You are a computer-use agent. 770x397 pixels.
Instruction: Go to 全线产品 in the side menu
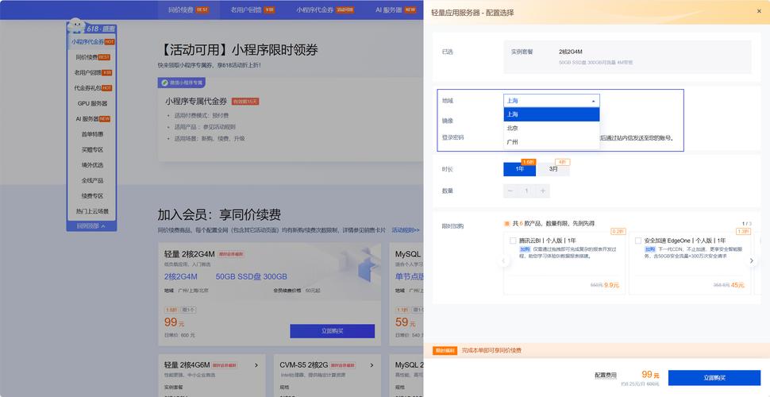coord(92,180)
